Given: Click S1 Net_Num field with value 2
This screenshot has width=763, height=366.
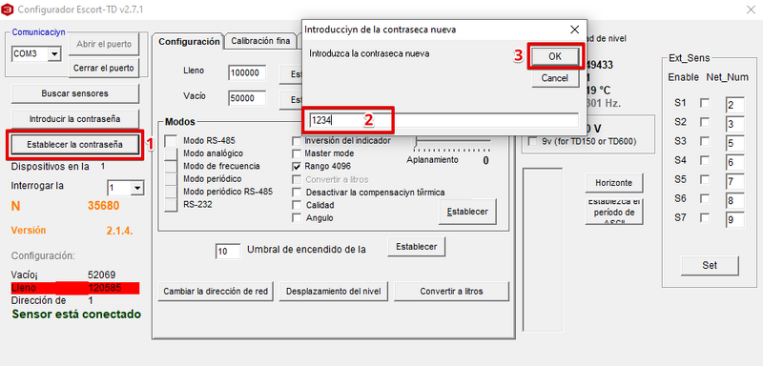Looking at the screenshot, I should point(734,105).
